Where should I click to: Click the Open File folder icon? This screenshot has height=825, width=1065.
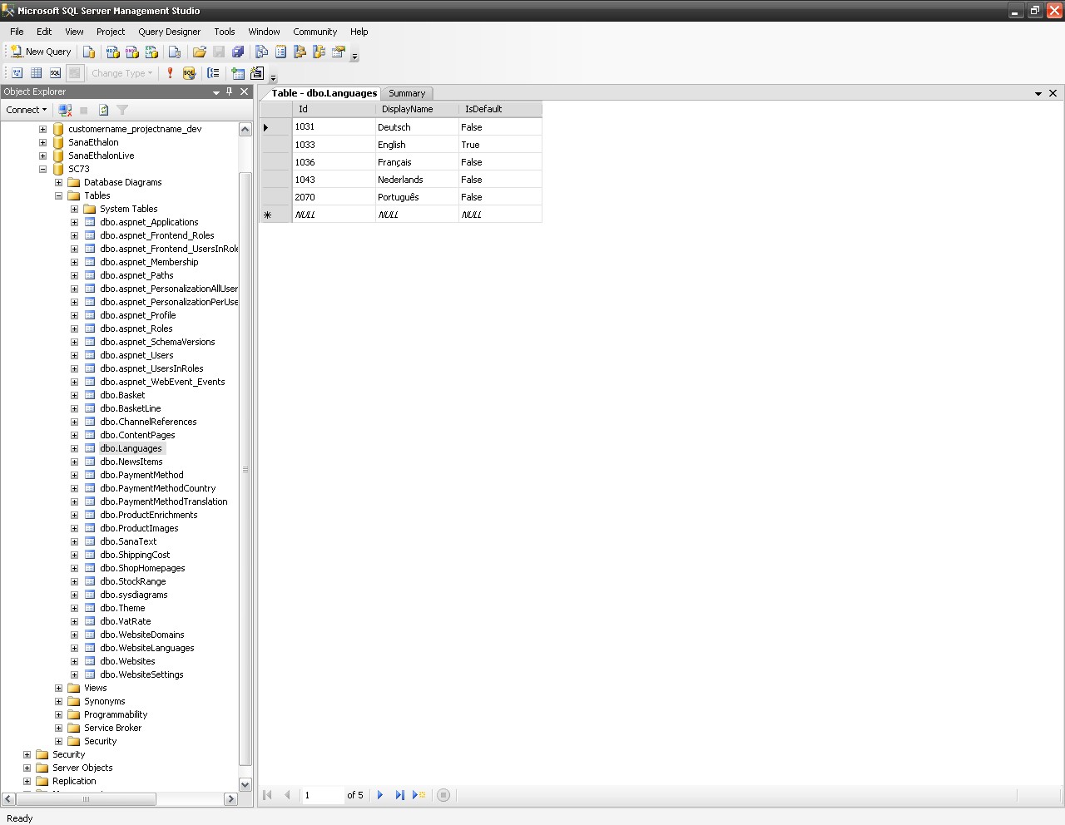200,52
